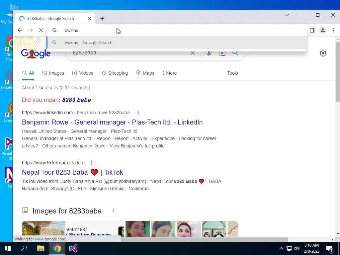Click the forward navigation arrow

pos(31,30)
